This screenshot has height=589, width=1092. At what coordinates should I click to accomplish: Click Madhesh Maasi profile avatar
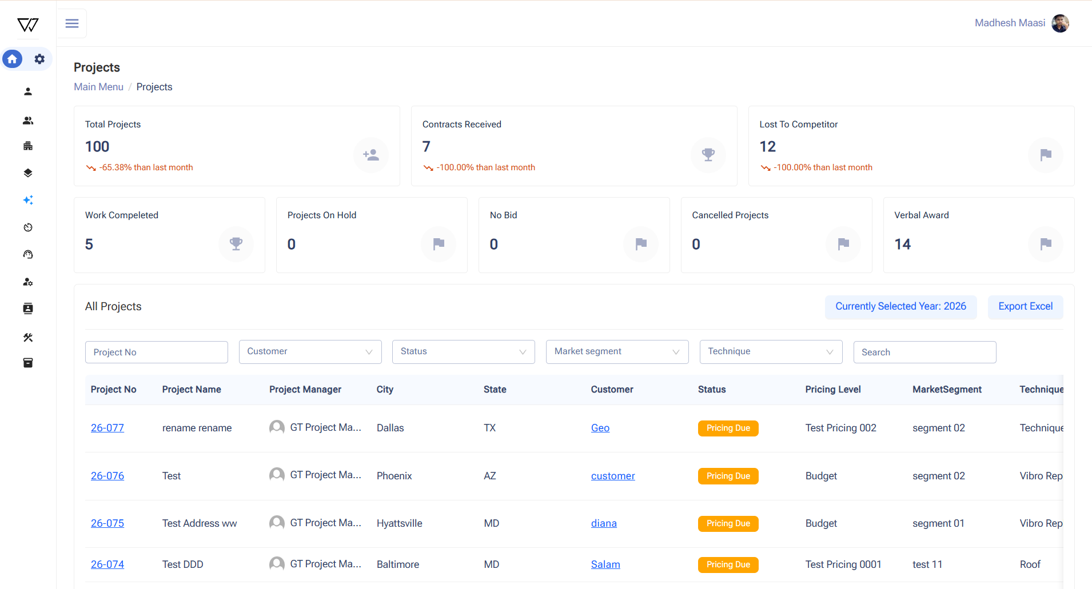pos(1060,23)
